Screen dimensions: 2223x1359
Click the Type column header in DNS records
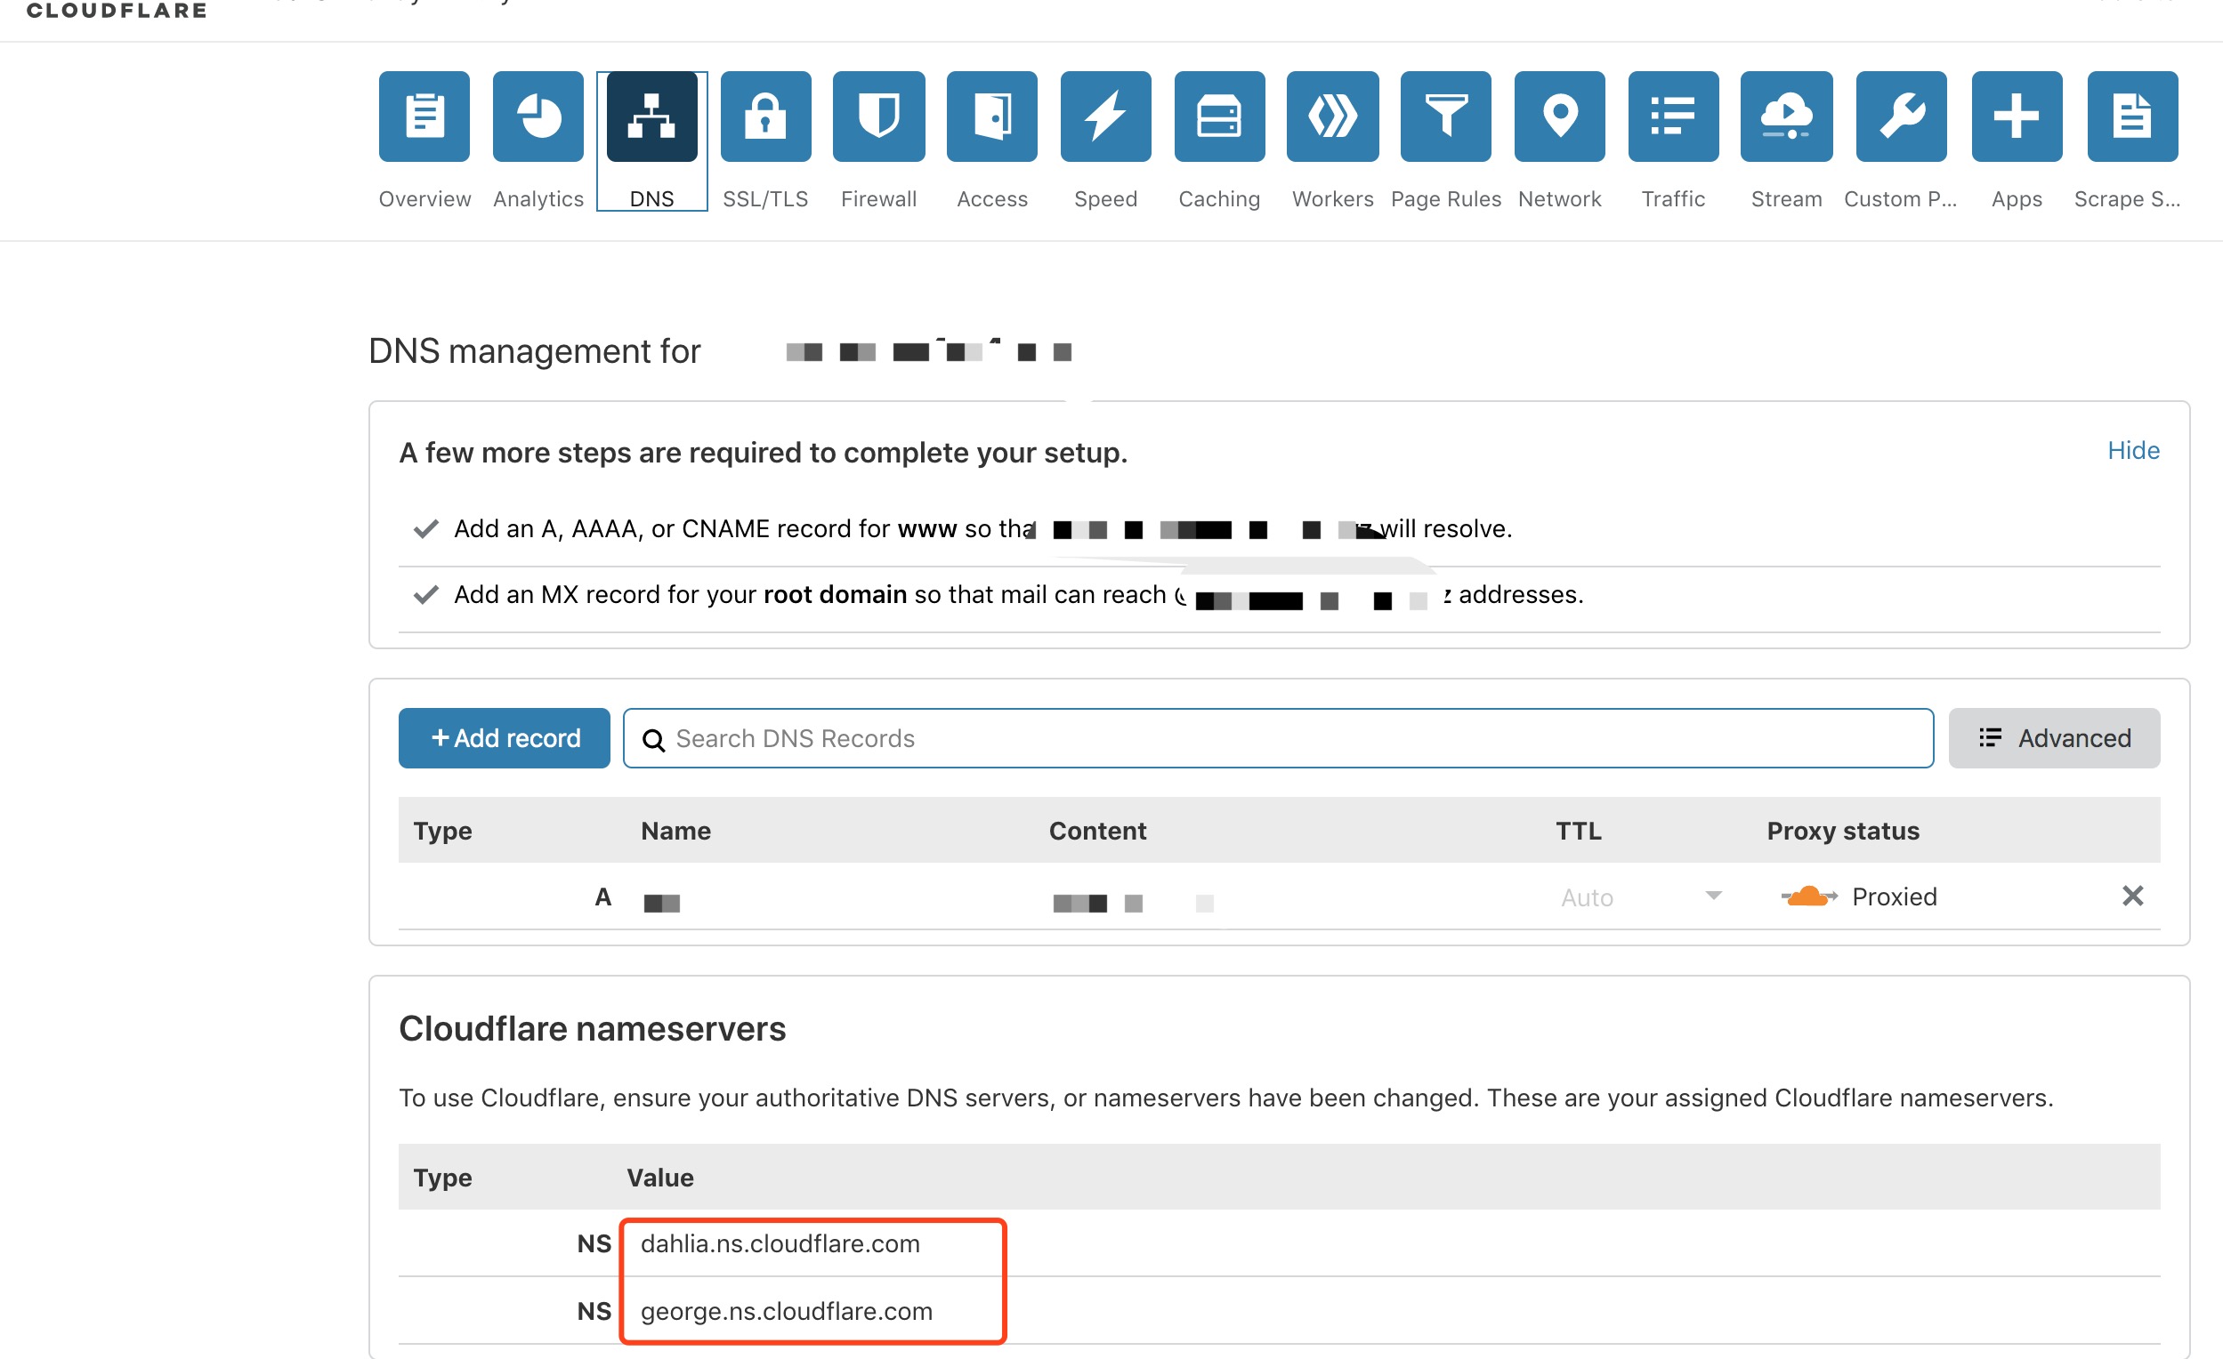pos(442,831)
